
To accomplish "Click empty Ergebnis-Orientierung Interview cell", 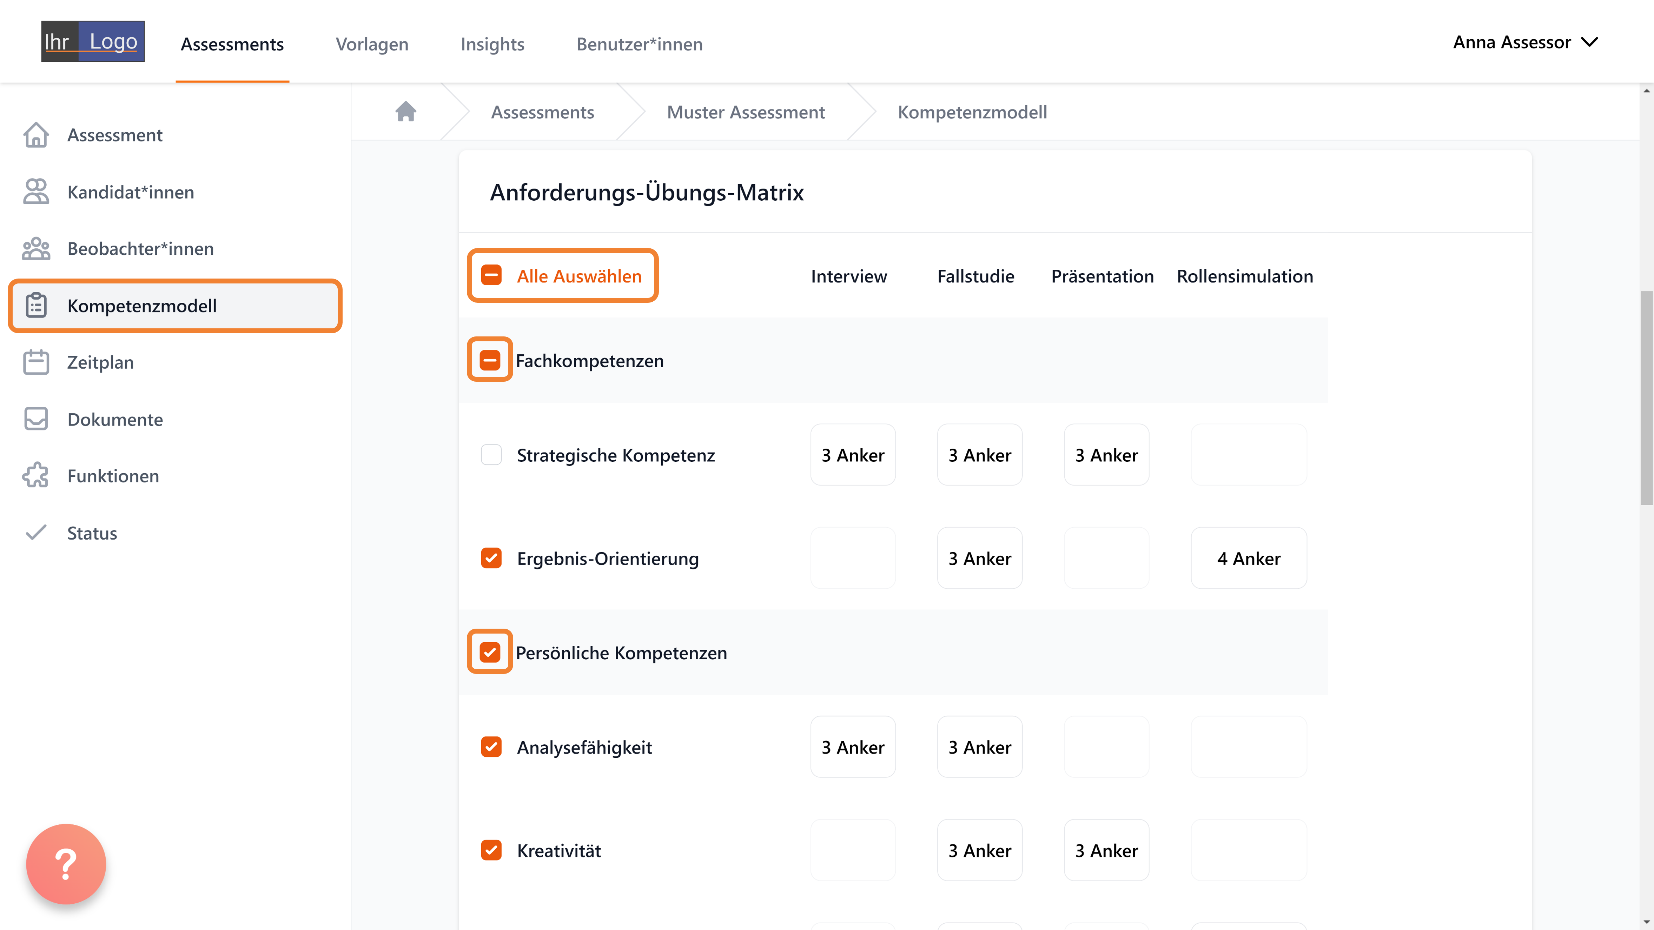I will 853,558.
